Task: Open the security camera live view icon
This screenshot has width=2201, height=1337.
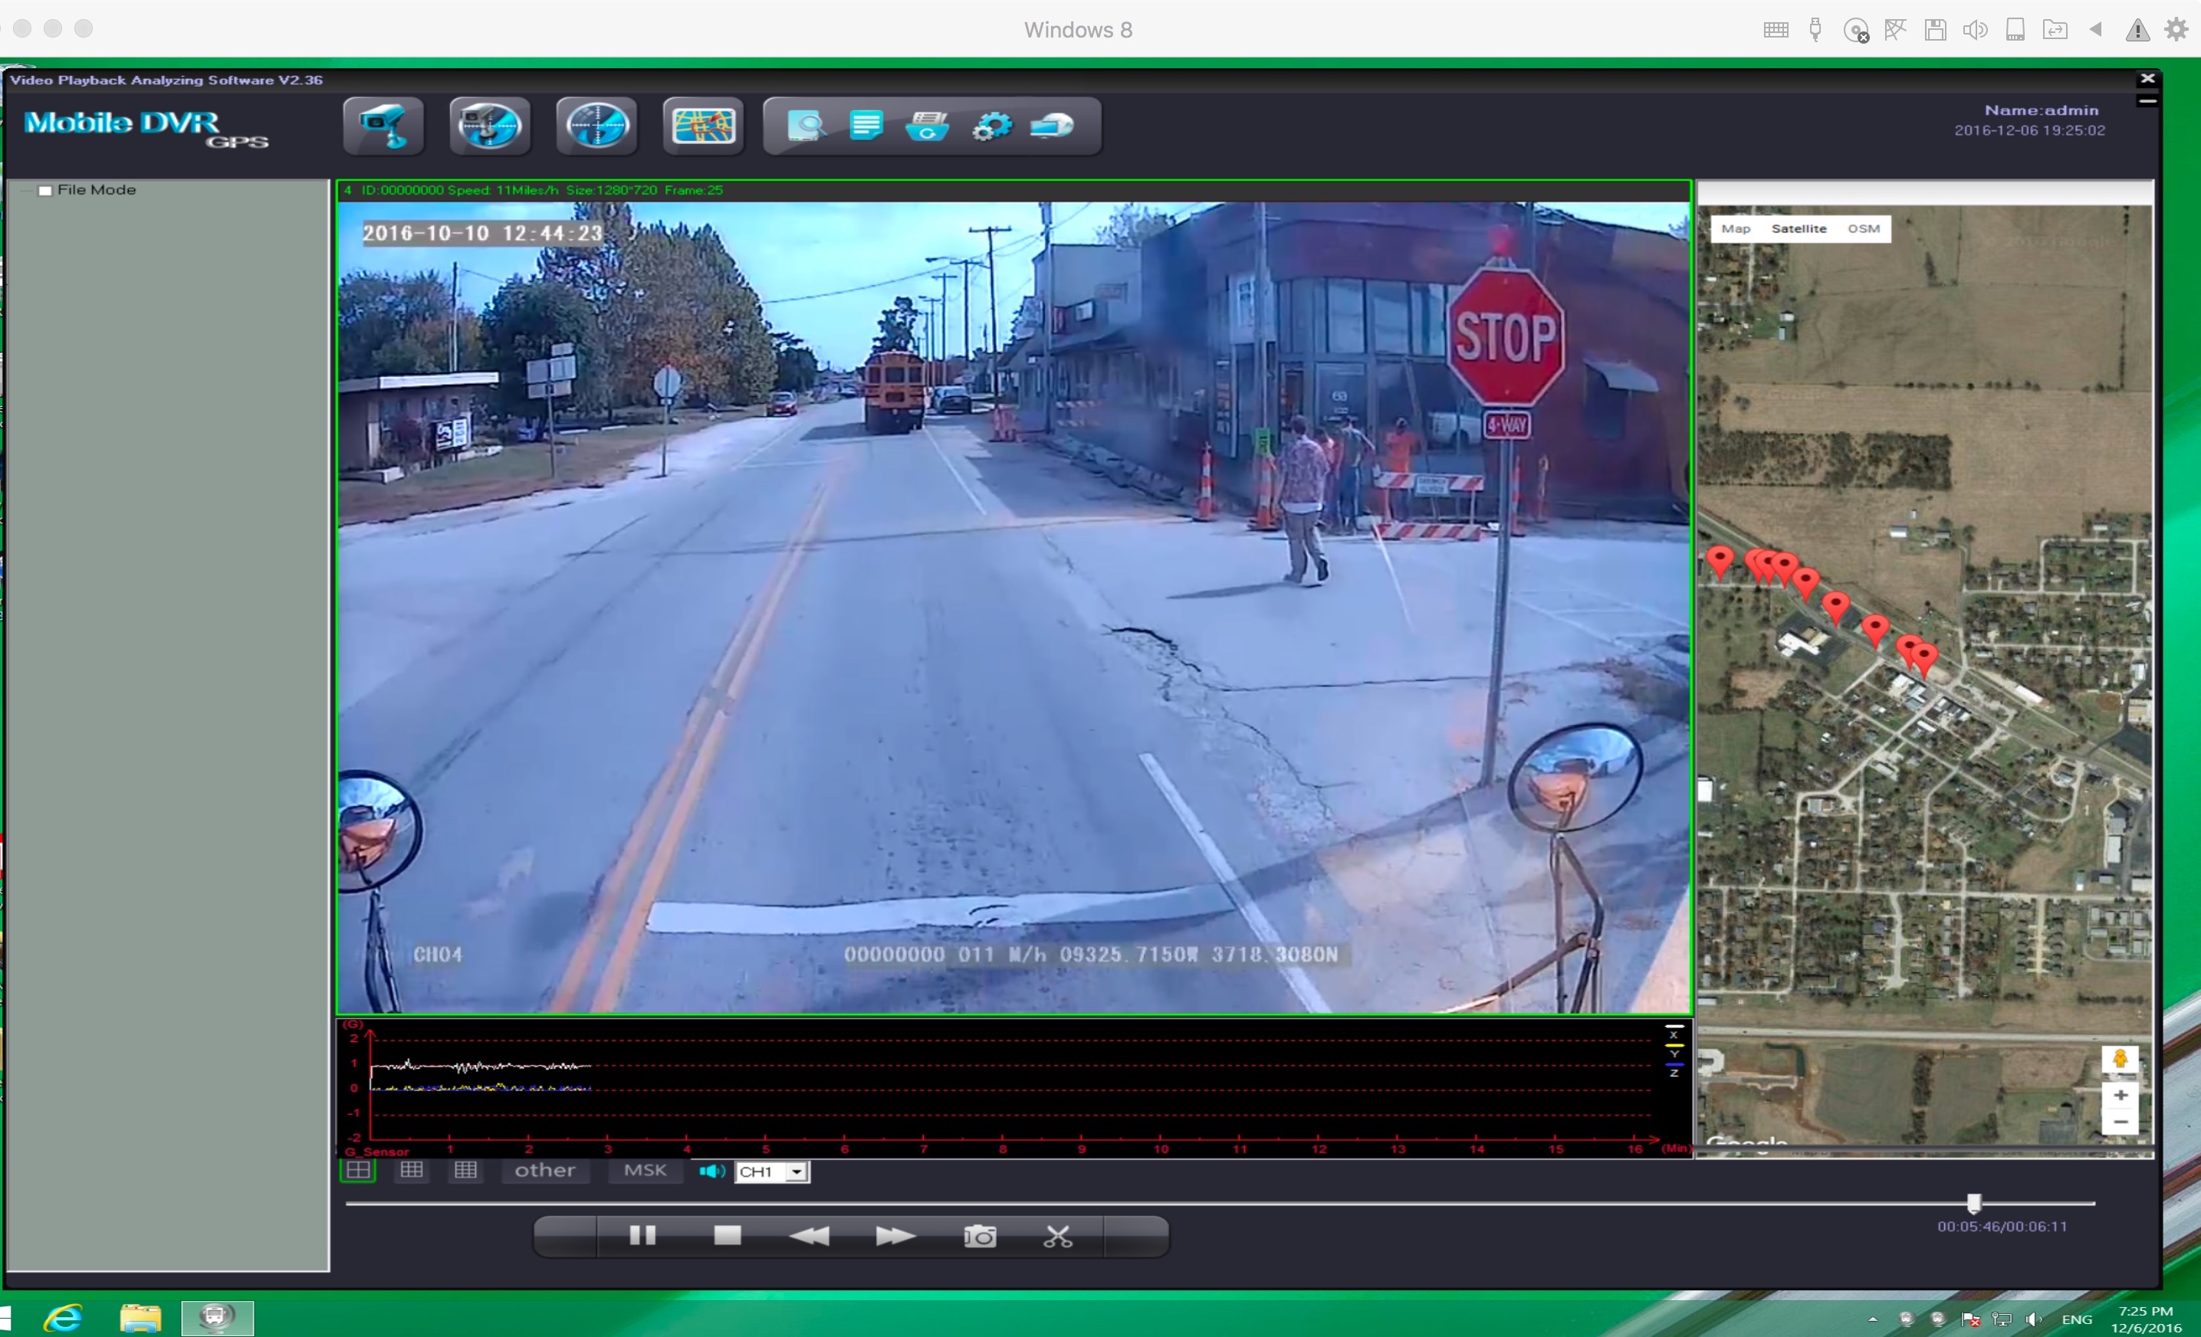Action: [383, 126]
